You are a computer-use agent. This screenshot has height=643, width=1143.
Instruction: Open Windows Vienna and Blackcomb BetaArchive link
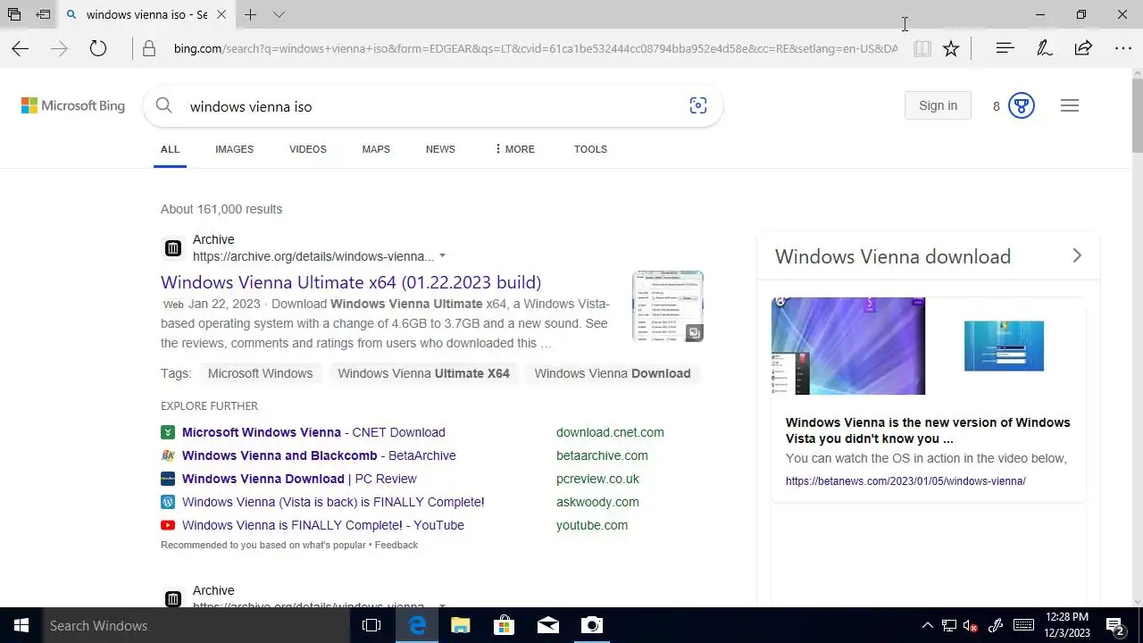319,455
